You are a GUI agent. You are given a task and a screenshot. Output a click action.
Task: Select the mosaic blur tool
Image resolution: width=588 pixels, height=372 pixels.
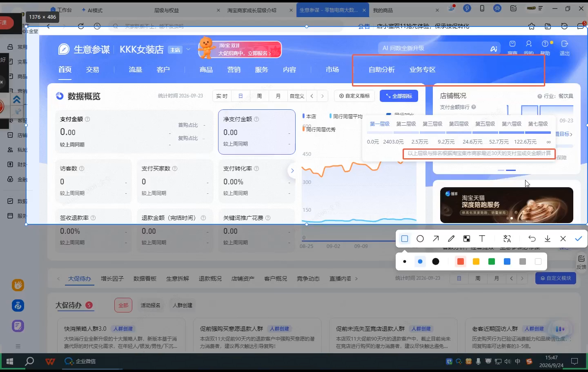pyautogui.click(x=467, y=239)
